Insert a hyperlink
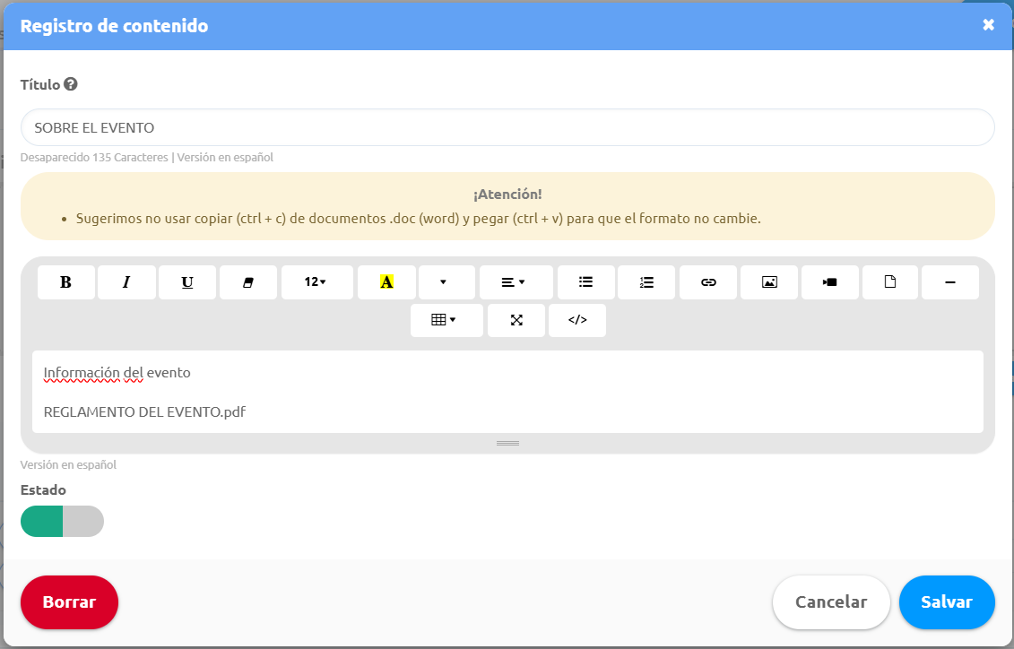 (x=707, y=281)
